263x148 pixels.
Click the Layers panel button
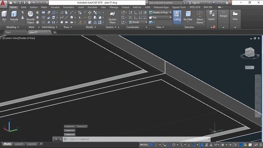click(x=211, y=16)
